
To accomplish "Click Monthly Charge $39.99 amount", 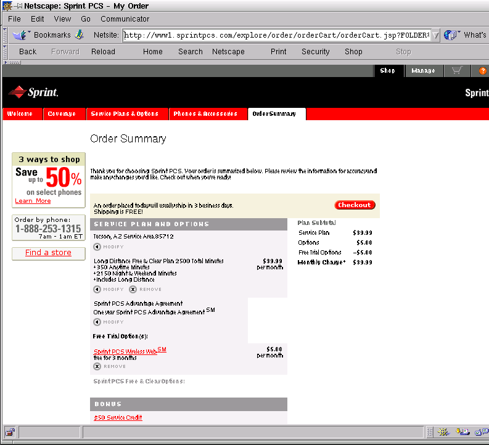I will pos(363,263).
